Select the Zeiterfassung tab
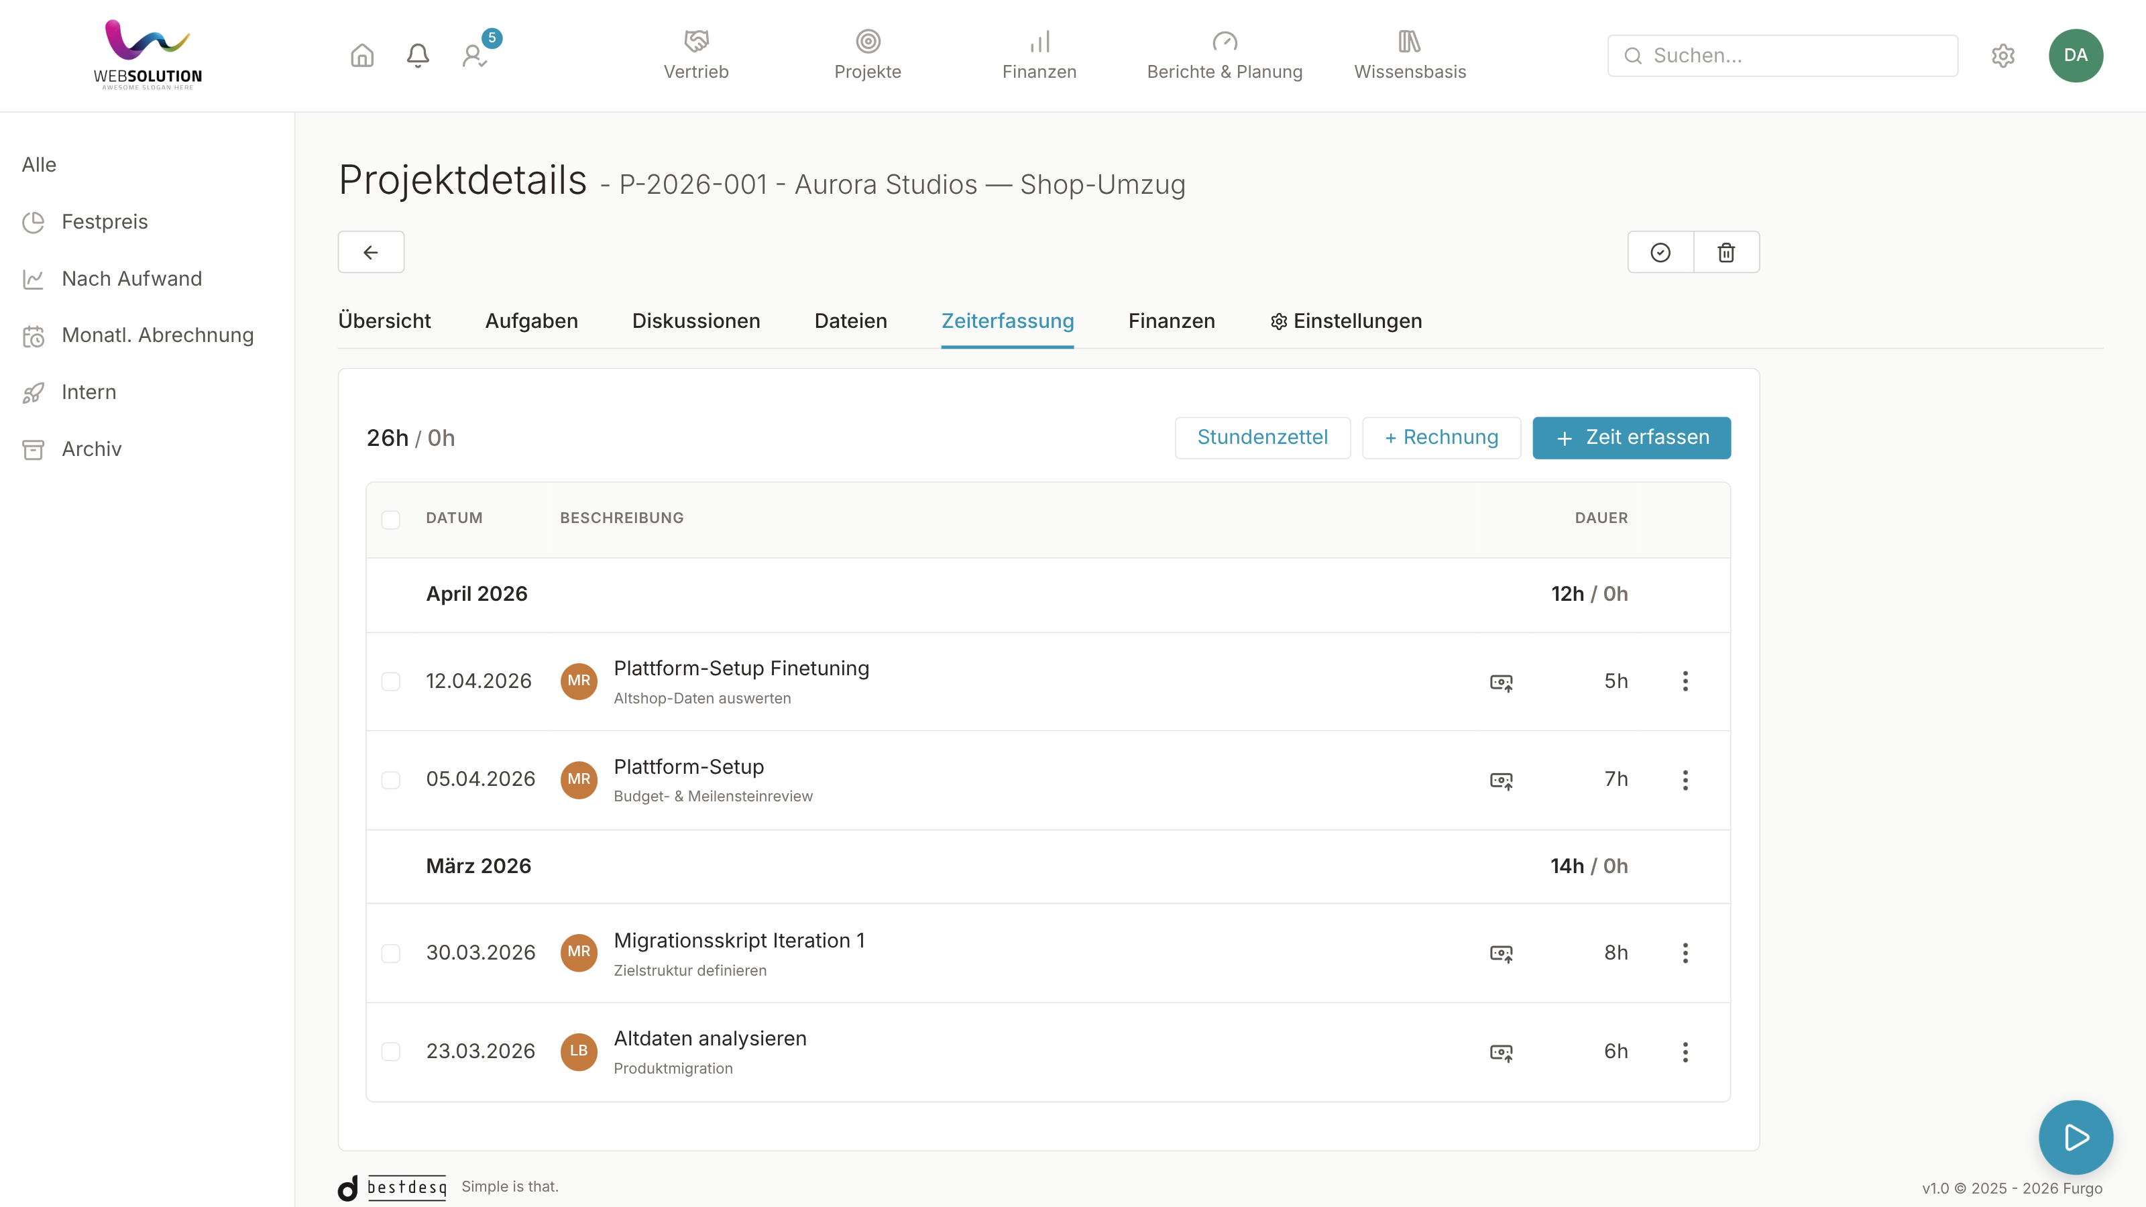This screenshot has width=2146, height=1207. (1007, 321)
